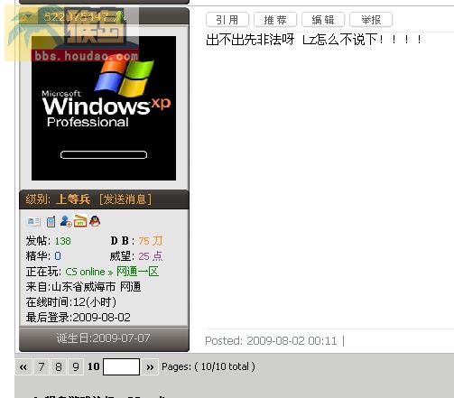Click the 举报 report button
Screen dimensions: 454x398
(x=371, y=20)
